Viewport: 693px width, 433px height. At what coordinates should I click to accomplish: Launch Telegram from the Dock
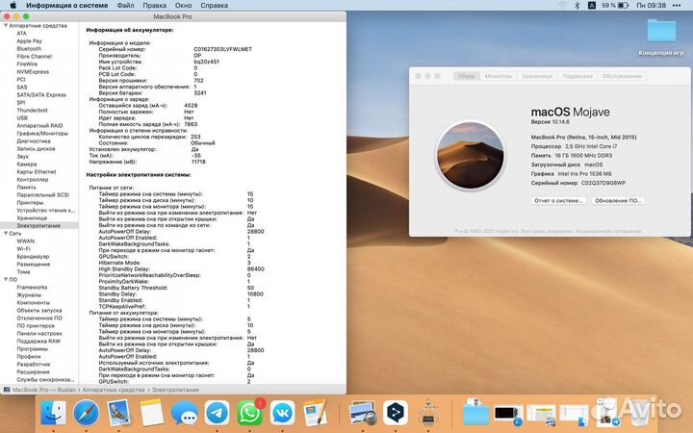(217, 413)
